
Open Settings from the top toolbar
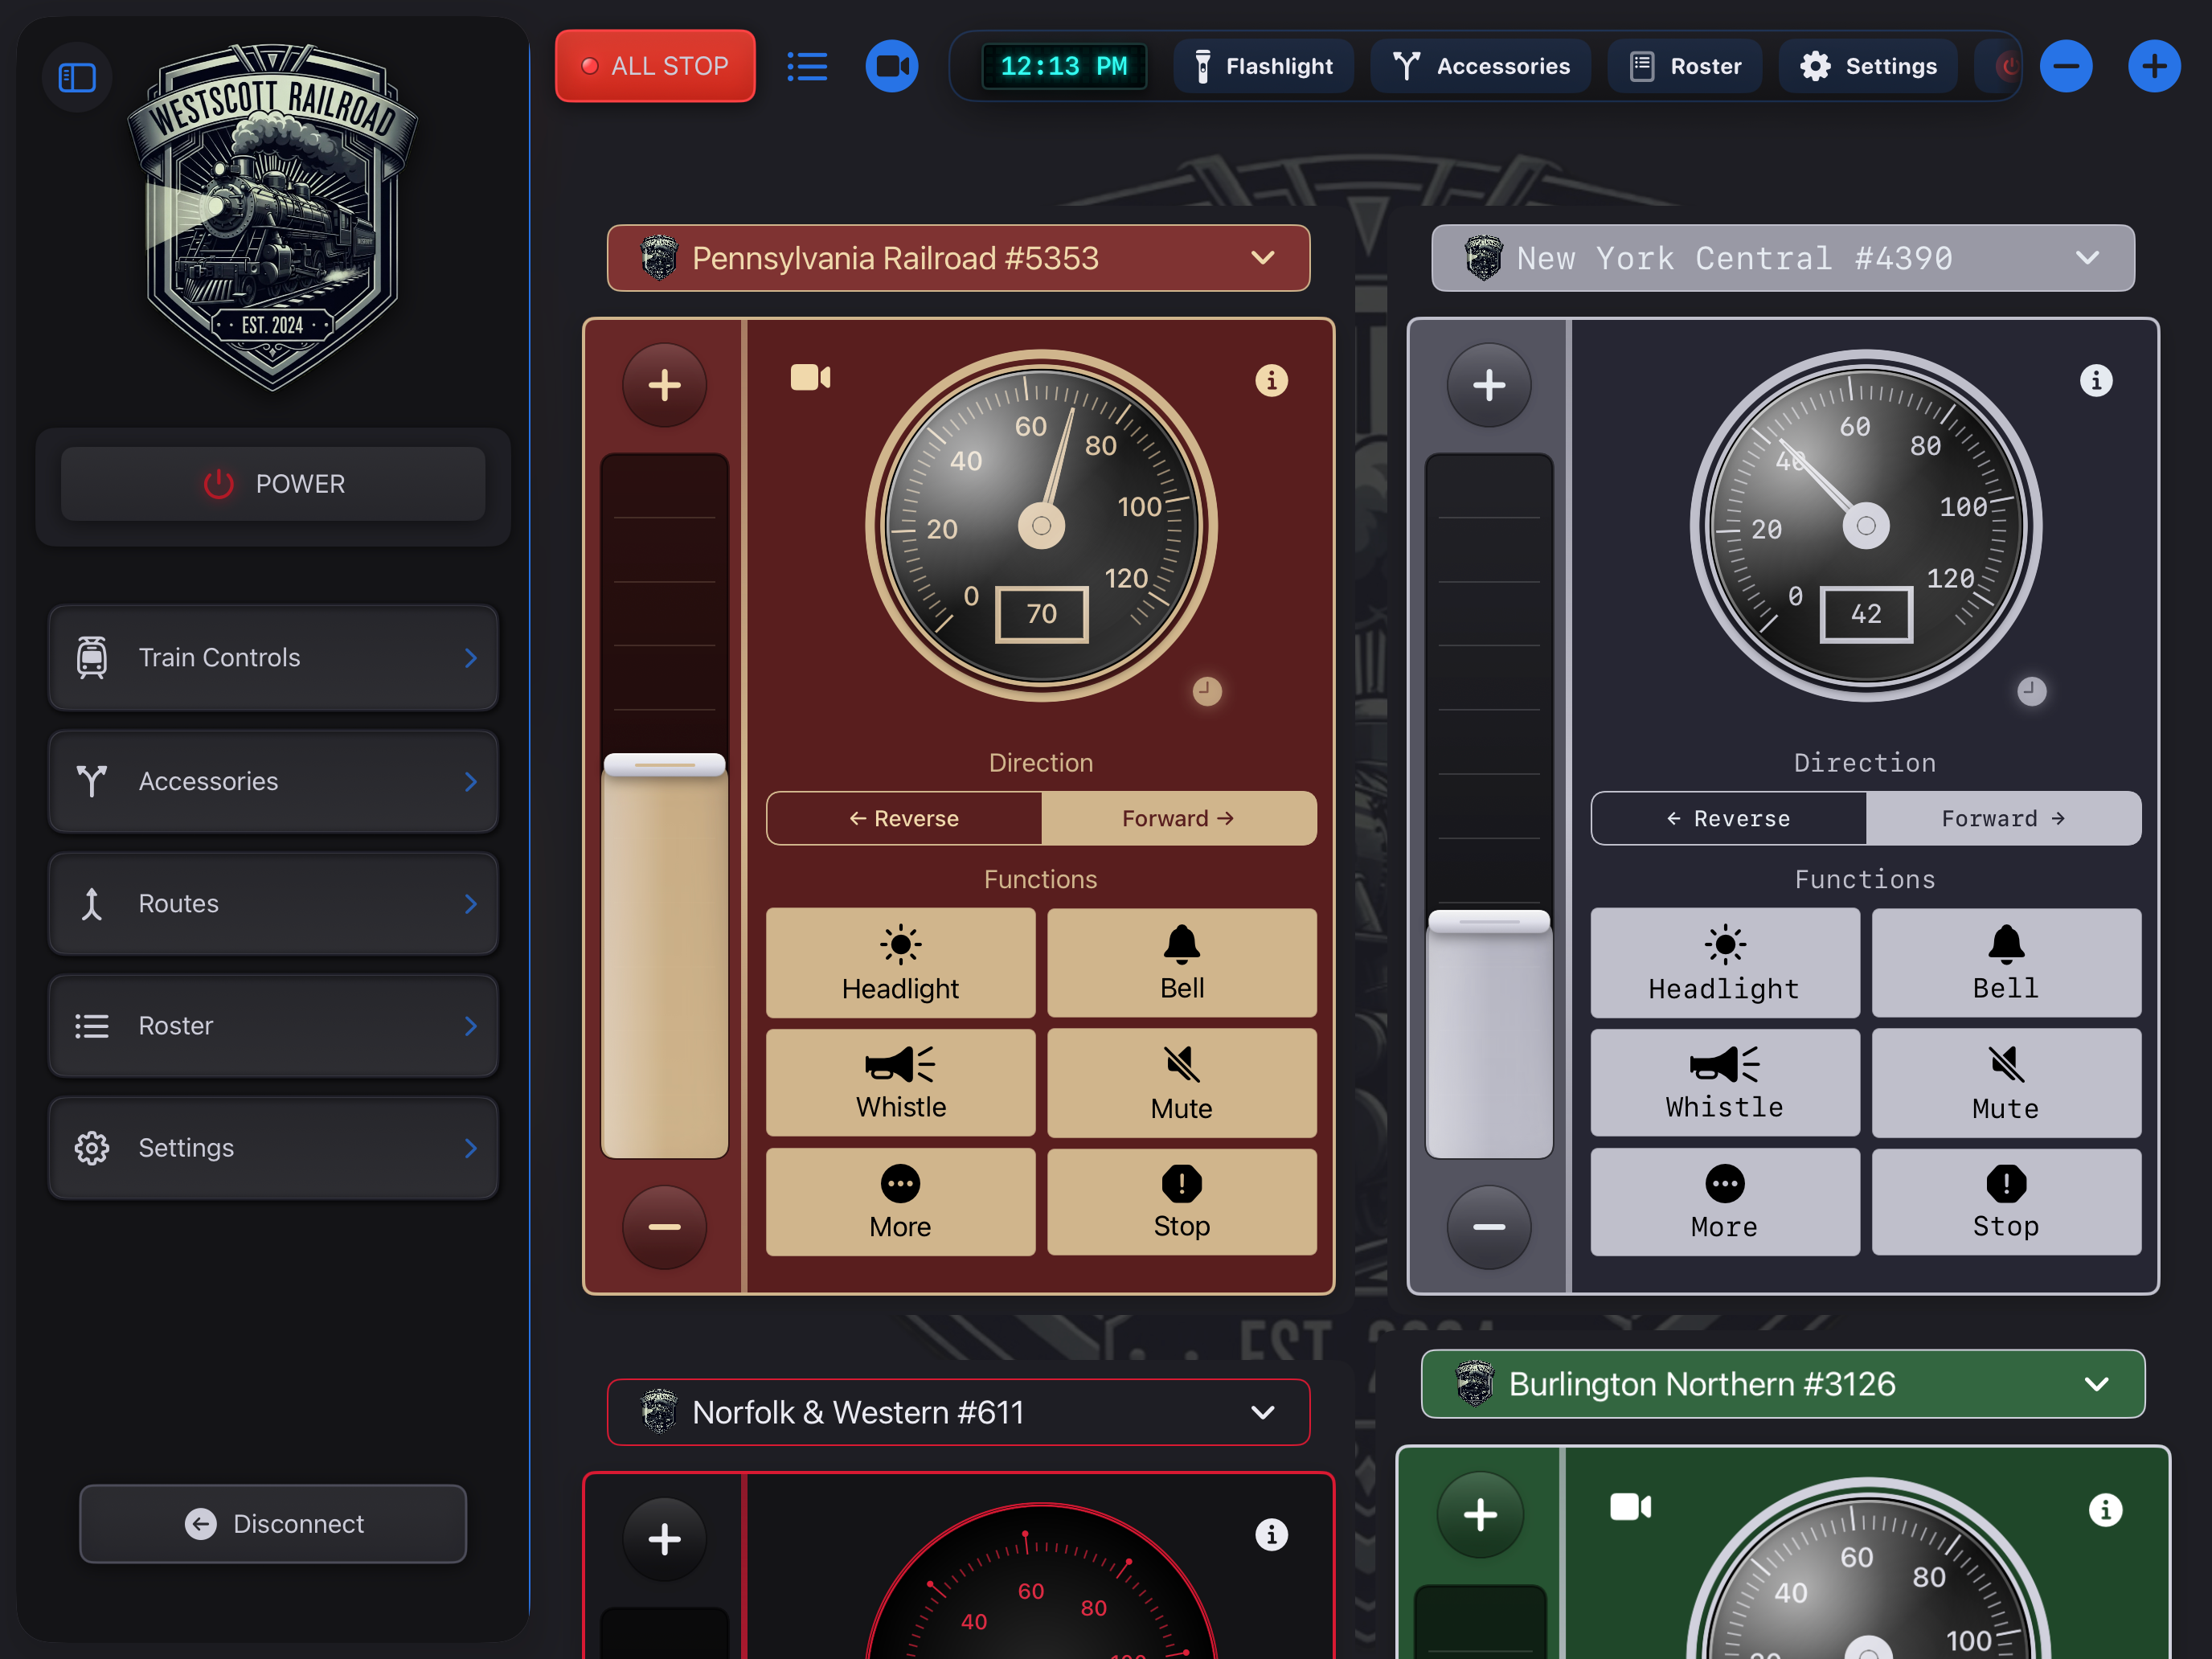click(1868, 66)
